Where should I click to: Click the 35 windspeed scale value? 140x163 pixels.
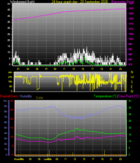click(x=9, y=22)
